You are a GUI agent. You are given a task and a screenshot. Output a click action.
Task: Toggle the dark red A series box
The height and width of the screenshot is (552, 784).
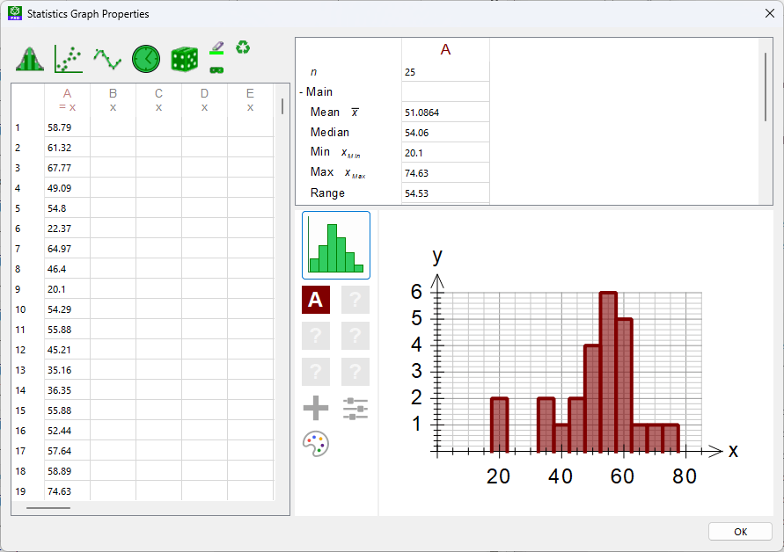coord(316,300)
